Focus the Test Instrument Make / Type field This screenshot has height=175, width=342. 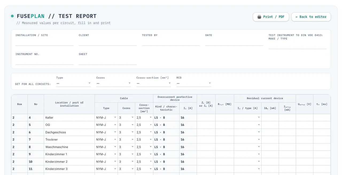point(297,46)
